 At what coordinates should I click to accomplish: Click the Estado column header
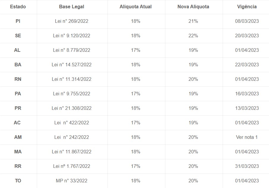(x=18, y=7)
